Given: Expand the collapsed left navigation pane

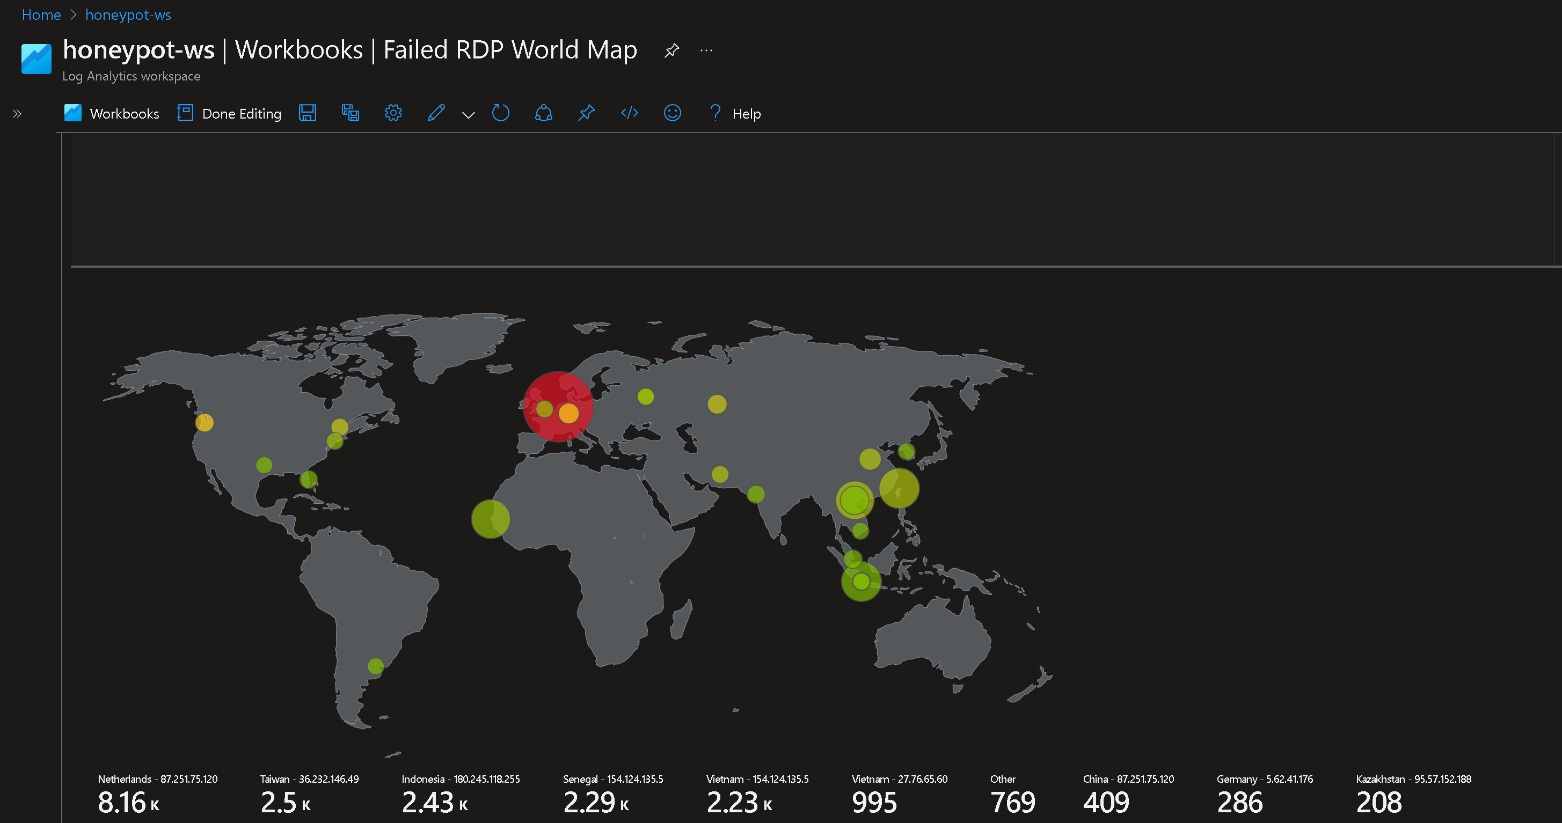Looking at the screenshot, I should pyautogui.click(x=17, y=113).
